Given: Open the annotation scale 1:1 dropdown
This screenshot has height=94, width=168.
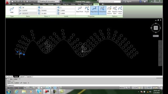Looking at the screenshot, I should point(135,88).
